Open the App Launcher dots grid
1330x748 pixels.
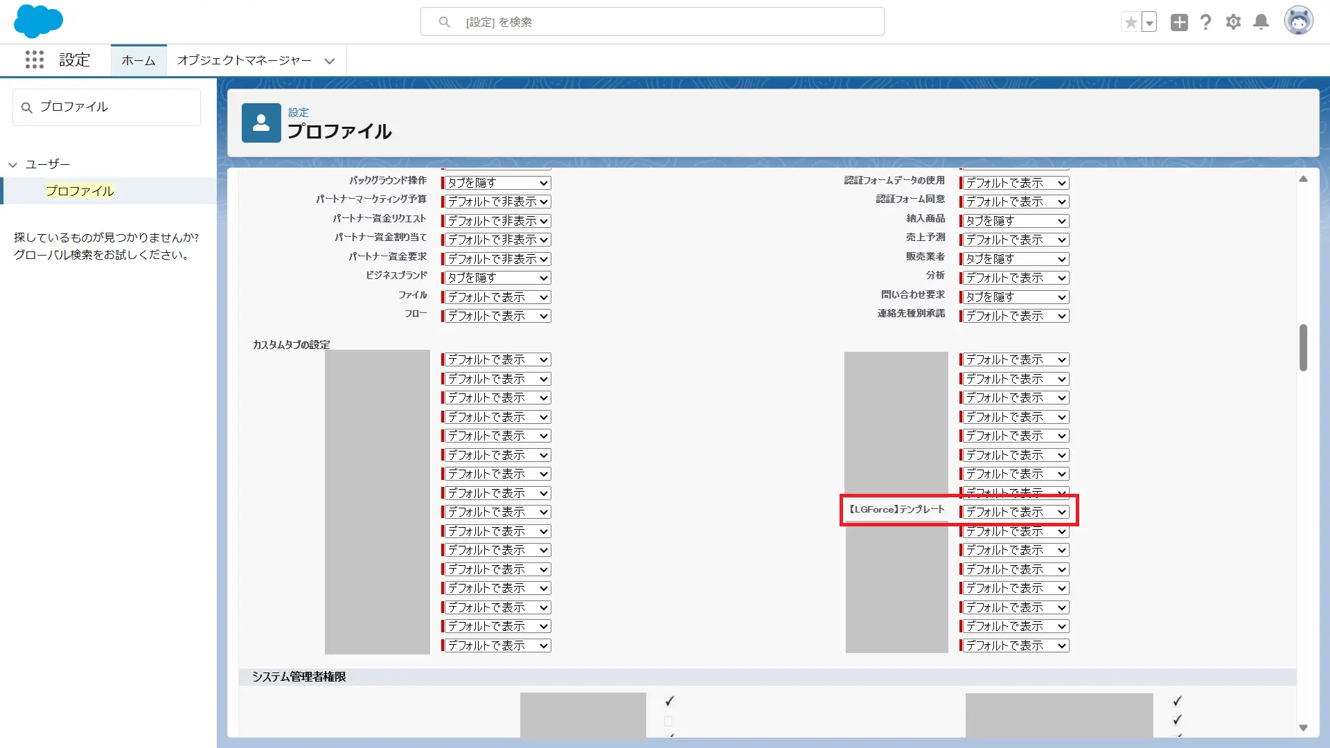coord(34,60)
